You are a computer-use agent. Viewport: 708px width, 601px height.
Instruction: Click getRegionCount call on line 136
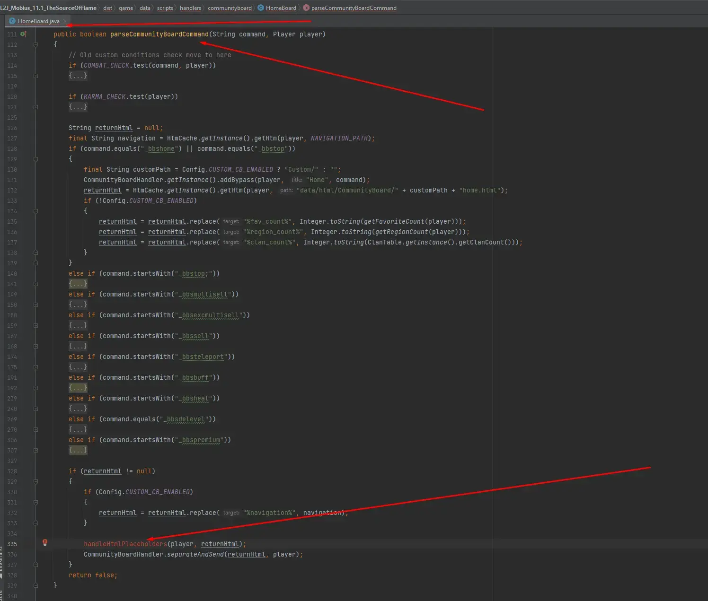(x=402, y=232)
